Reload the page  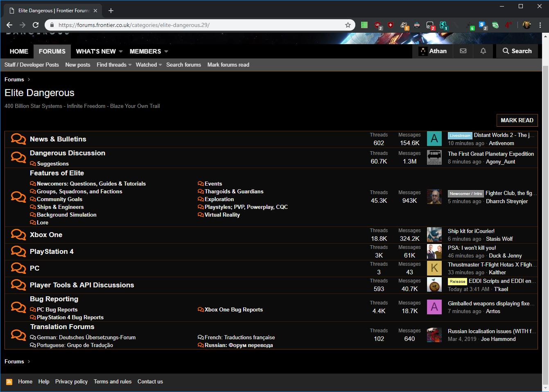click(36, 25)
